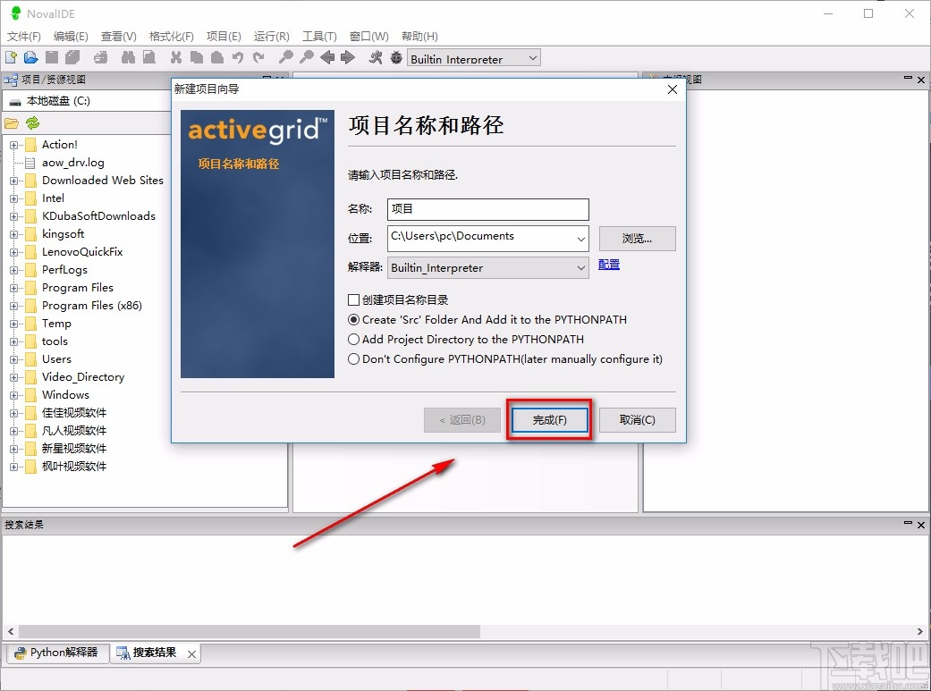Click the Debug bug toolbar icon
The height and width of the screenshot is (691, 931).
(396, 57)
